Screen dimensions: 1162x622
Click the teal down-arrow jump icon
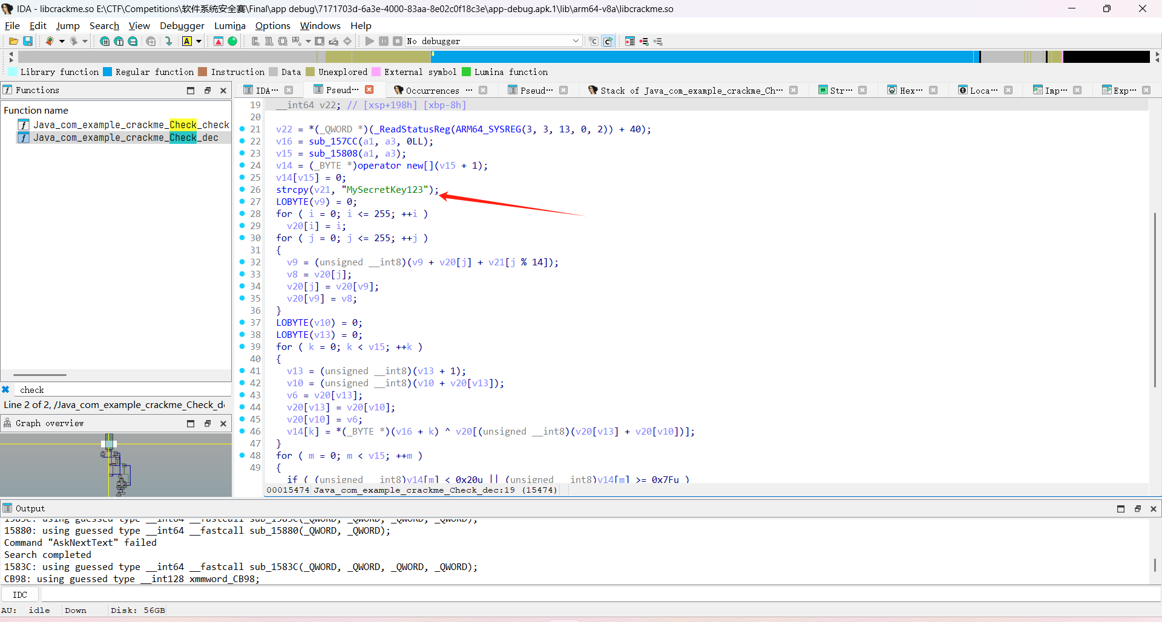pos(169,41)
